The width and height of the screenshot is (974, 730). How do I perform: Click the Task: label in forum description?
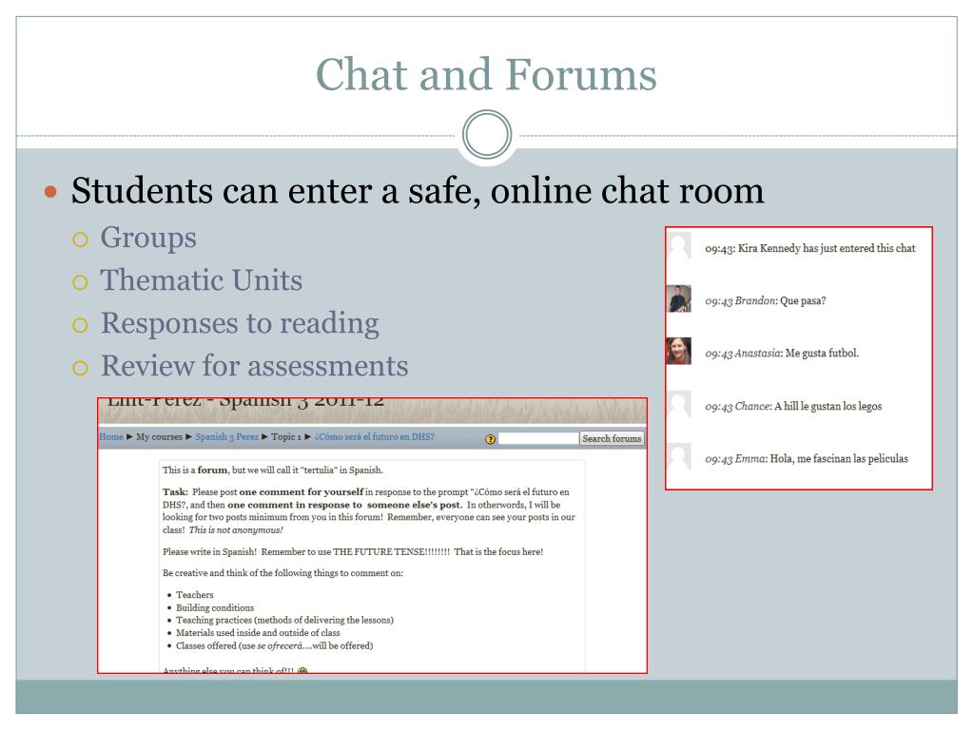tap(175, 491)
